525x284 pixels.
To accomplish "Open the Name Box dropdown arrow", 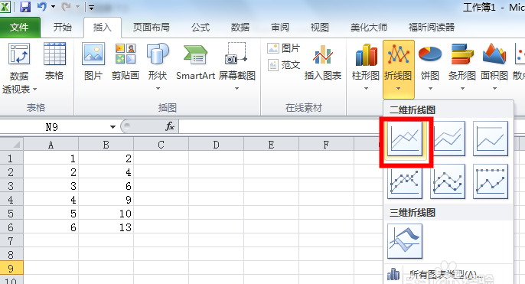I will [x=112, y=127].
